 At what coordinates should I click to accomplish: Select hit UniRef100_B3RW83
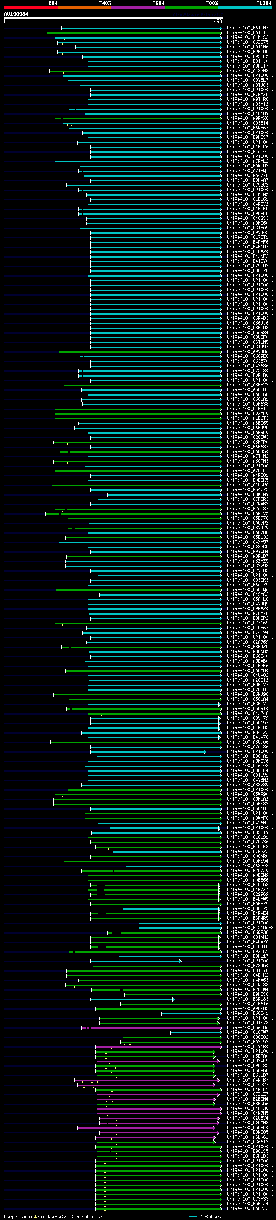pos(247,999)
